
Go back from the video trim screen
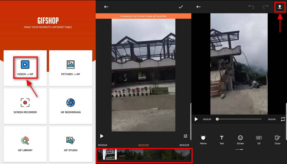click(106, 7)
